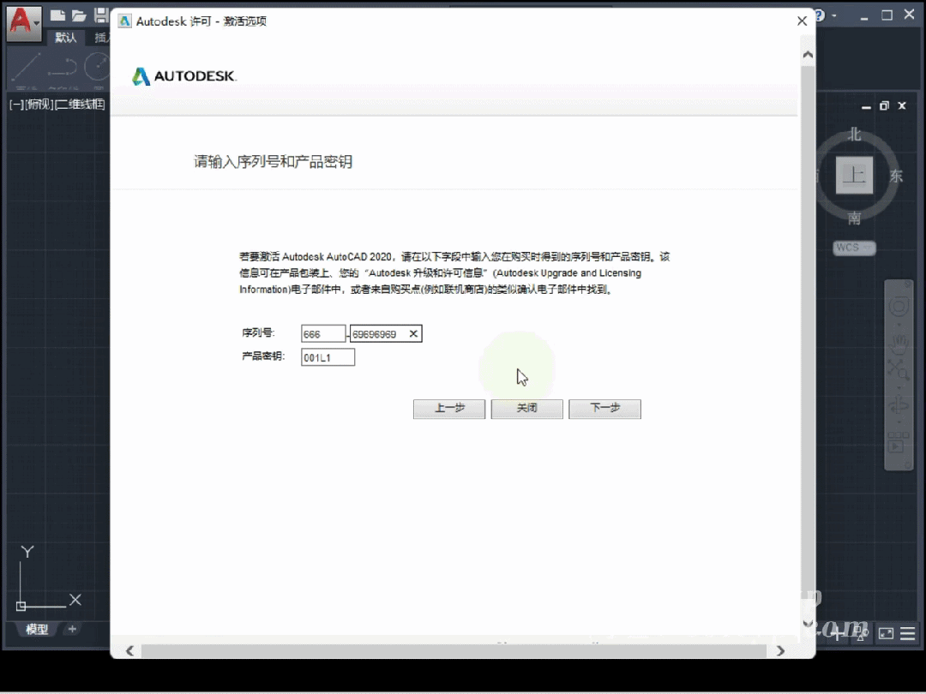Click the serial number prefix field containing 666
This screenshot has height=694, width=926.
[x=323, y=334]
